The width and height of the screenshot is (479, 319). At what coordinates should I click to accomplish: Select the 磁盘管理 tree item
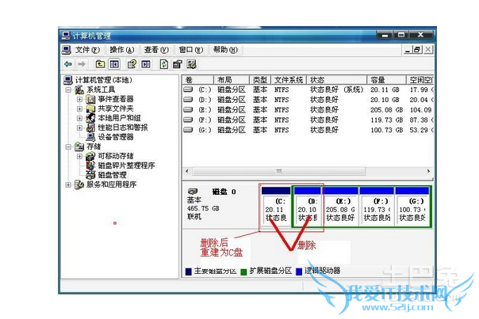[x=112, y=175]
